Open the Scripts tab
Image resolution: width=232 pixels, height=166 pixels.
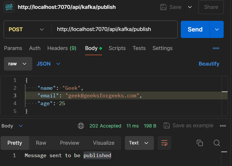[117, 48]
